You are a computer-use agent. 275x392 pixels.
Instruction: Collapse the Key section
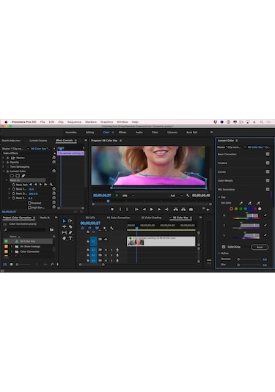coord(219,197)
